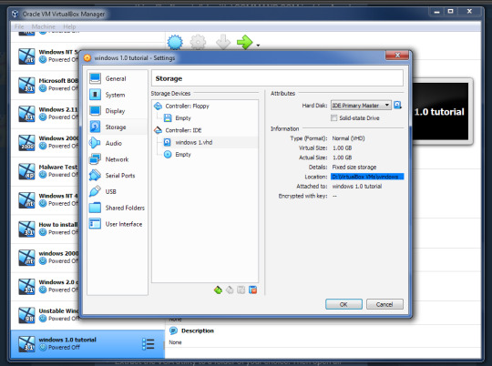492x366 pixels.
Task: Enable the Solid-state Drive checkbox
Action: coord(334,118)
